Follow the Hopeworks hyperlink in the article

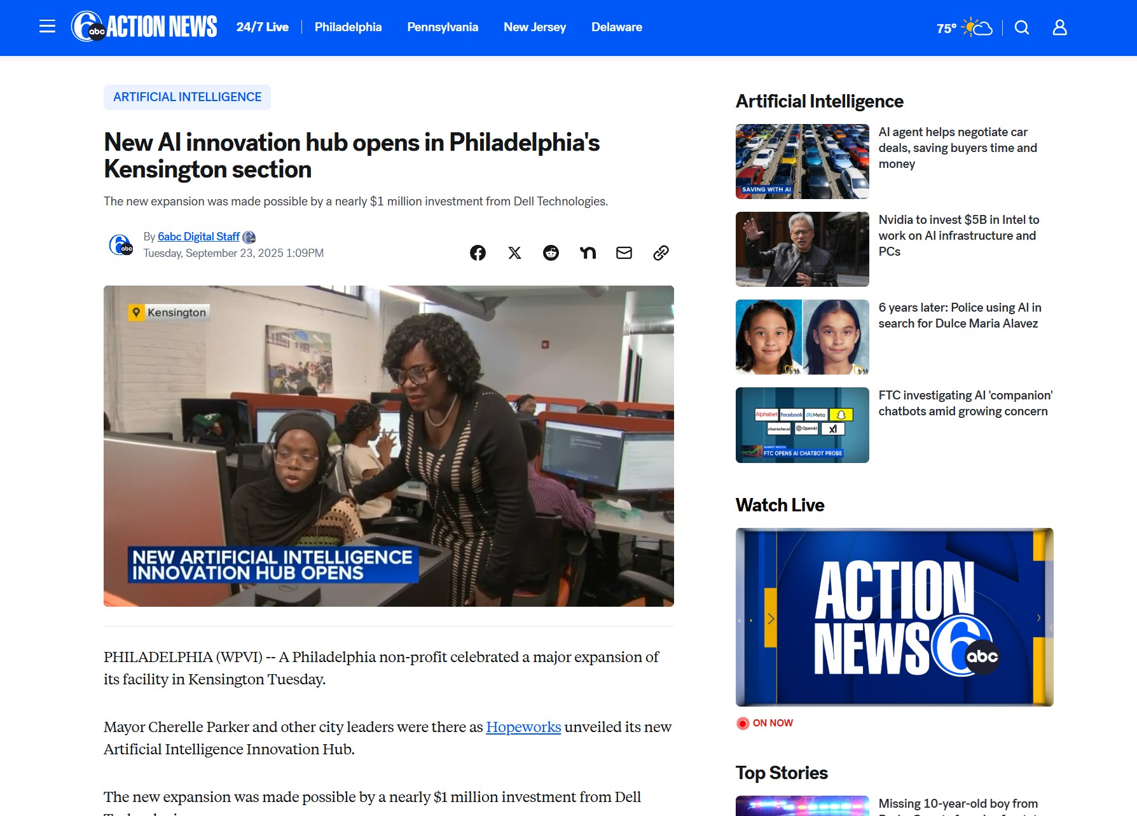click(x=523, y=727)
